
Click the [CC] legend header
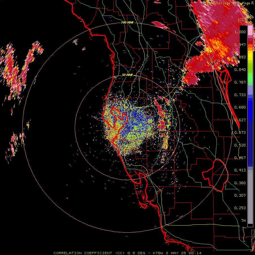[x=242, y=20]
